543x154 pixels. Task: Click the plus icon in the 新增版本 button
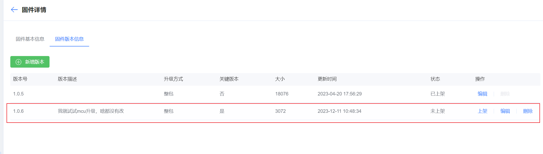(x=19, y=62)
